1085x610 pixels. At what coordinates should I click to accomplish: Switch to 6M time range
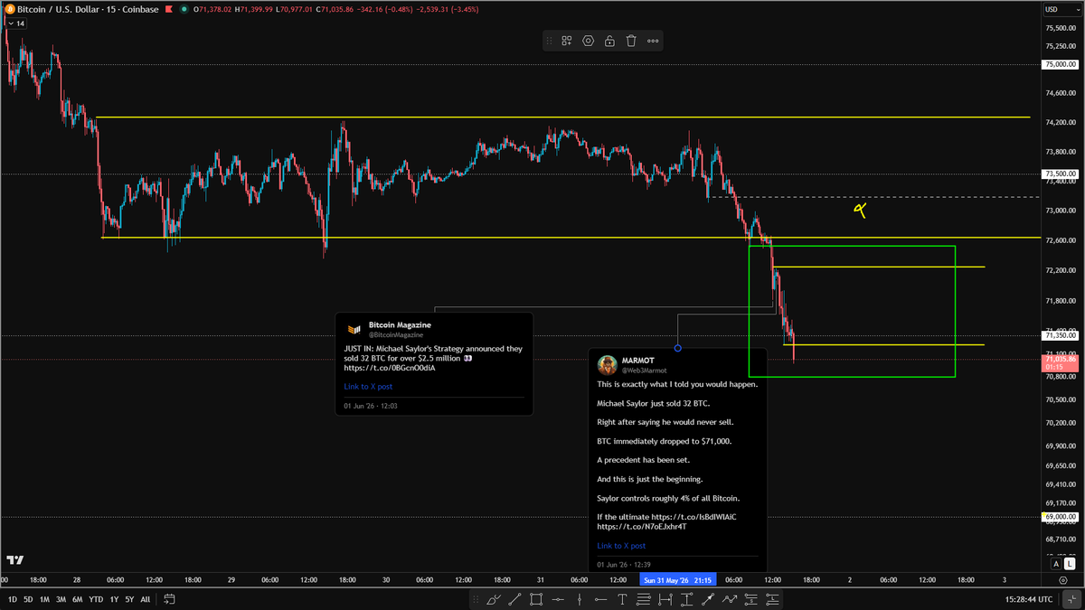coord(77,599)
